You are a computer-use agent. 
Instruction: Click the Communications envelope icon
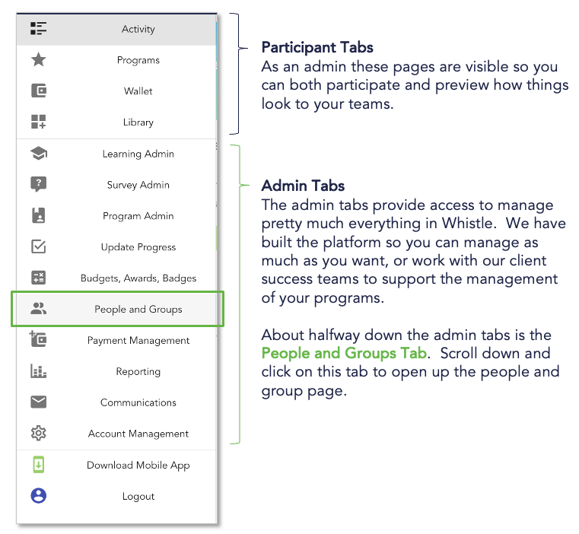pos(38,402)
